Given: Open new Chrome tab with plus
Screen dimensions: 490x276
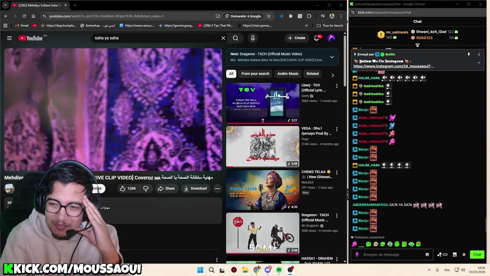Looking at the screenshot, I should [75, 5].
